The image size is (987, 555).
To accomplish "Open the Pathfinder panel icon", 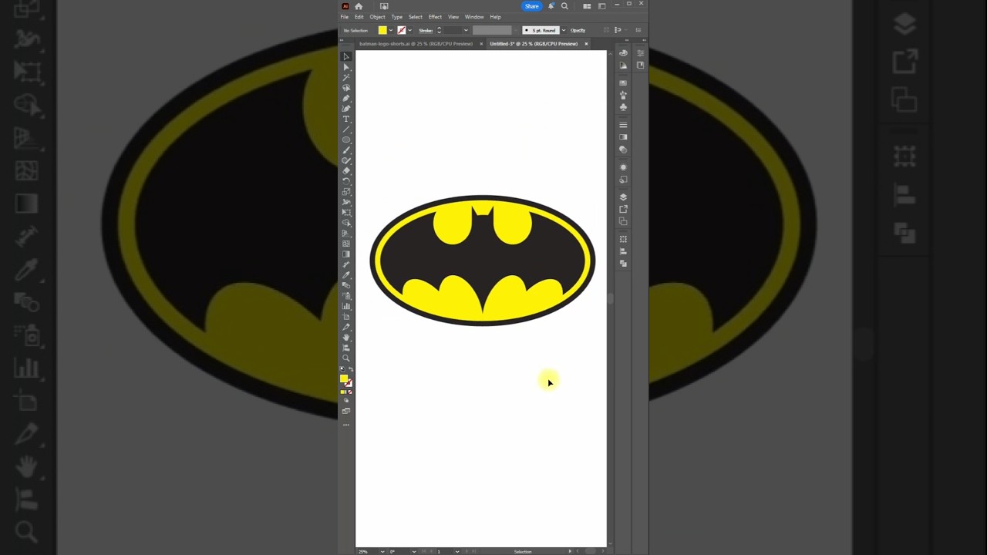I will point(623,264).
